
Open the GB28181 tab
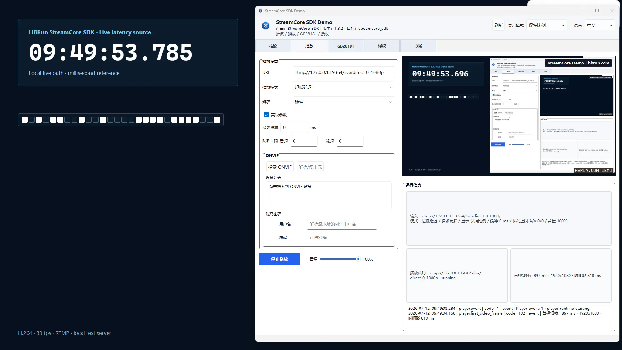pyautogui.click(x=346, y=46)
